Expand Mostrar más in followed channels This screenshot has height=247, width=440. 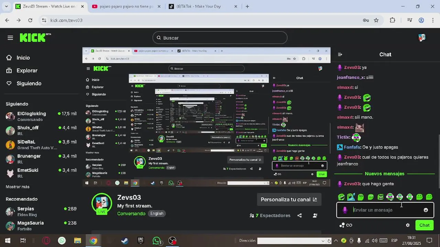click(x=18, y=187)
